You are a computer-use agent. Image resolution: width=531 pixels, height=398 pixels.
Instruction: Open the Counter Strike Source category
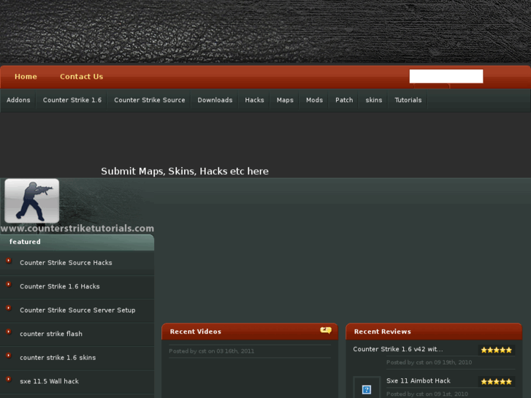pyautogui.click(x=149, y=100)
